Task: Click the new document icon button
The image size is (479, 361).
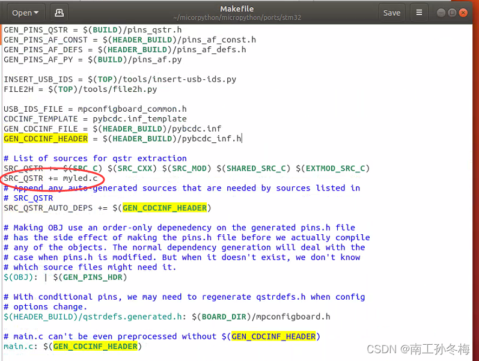Action: tap(59, 13)
